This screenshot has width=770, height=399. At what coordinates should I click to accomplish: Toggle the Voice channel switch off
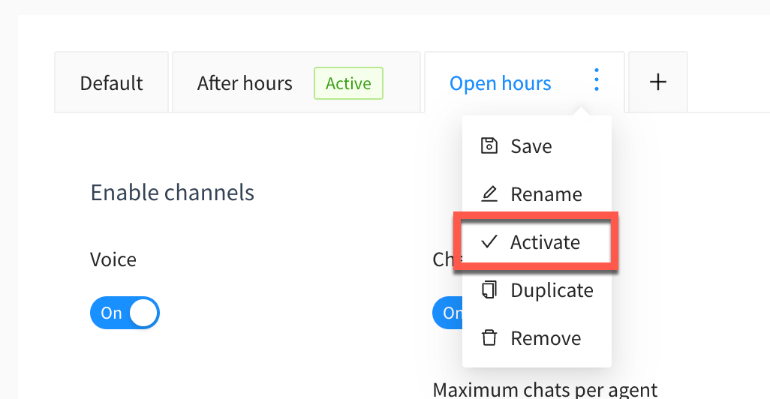125,313
